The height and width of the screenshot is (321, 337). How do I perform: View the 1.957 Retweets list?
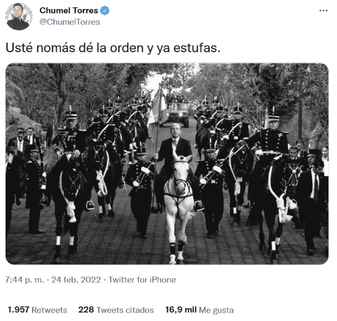pos(37,310)
